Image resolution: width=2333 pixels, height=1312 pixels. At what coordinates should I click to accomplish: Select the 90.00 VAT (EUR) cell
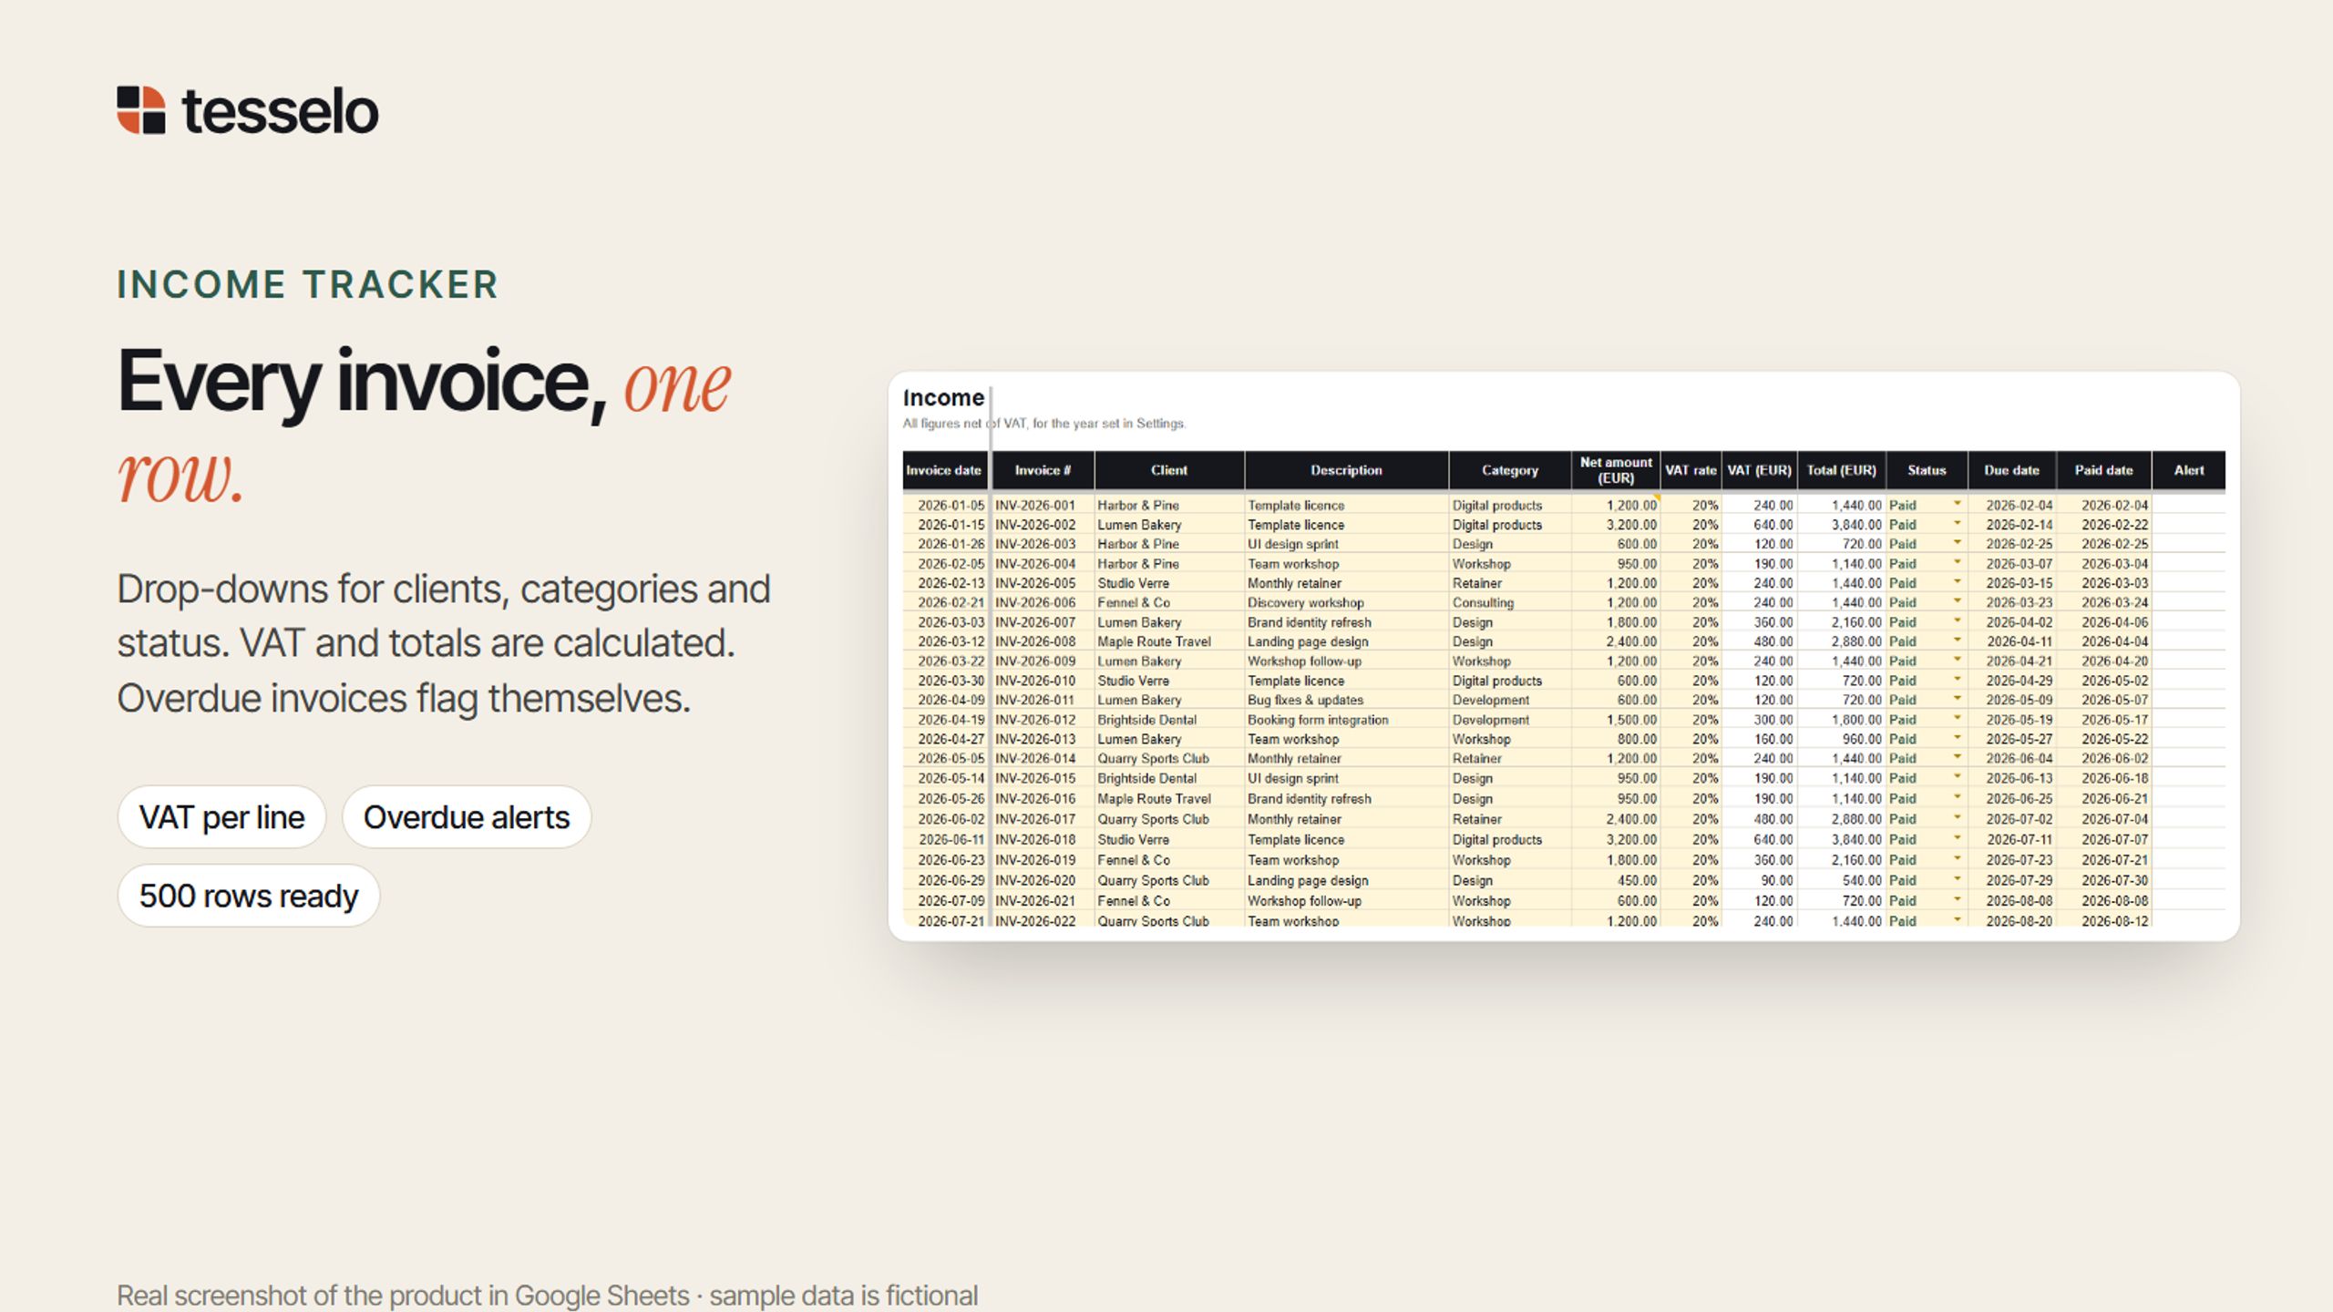tap(1759, 880)
